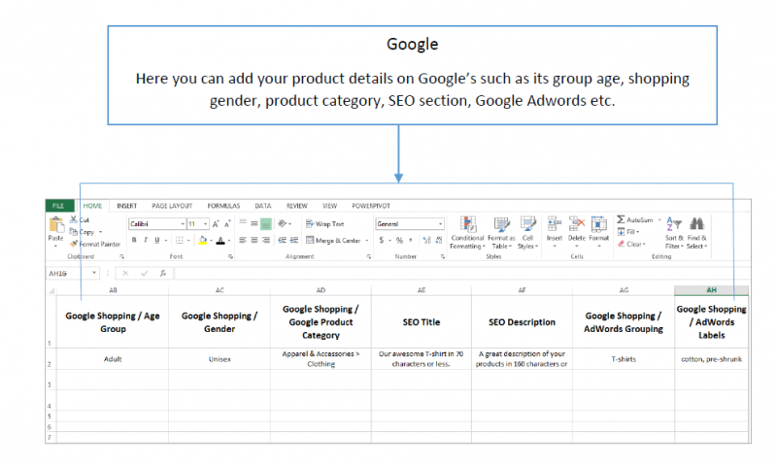Decrease font size with smaller A icon
The image size is (777, 466).
tap(227, 224)
